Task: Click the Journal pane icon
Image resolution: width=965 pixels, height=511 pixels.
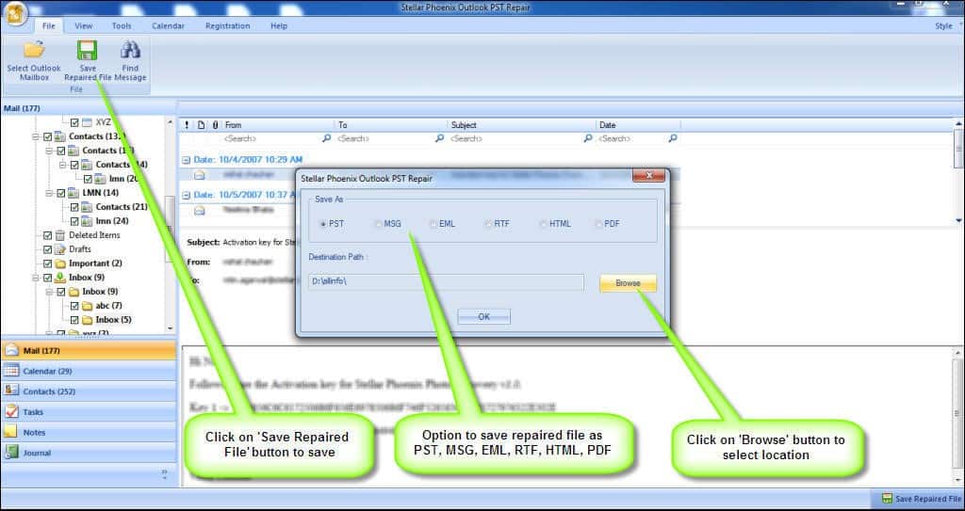Action: click(x=11, y=452)
